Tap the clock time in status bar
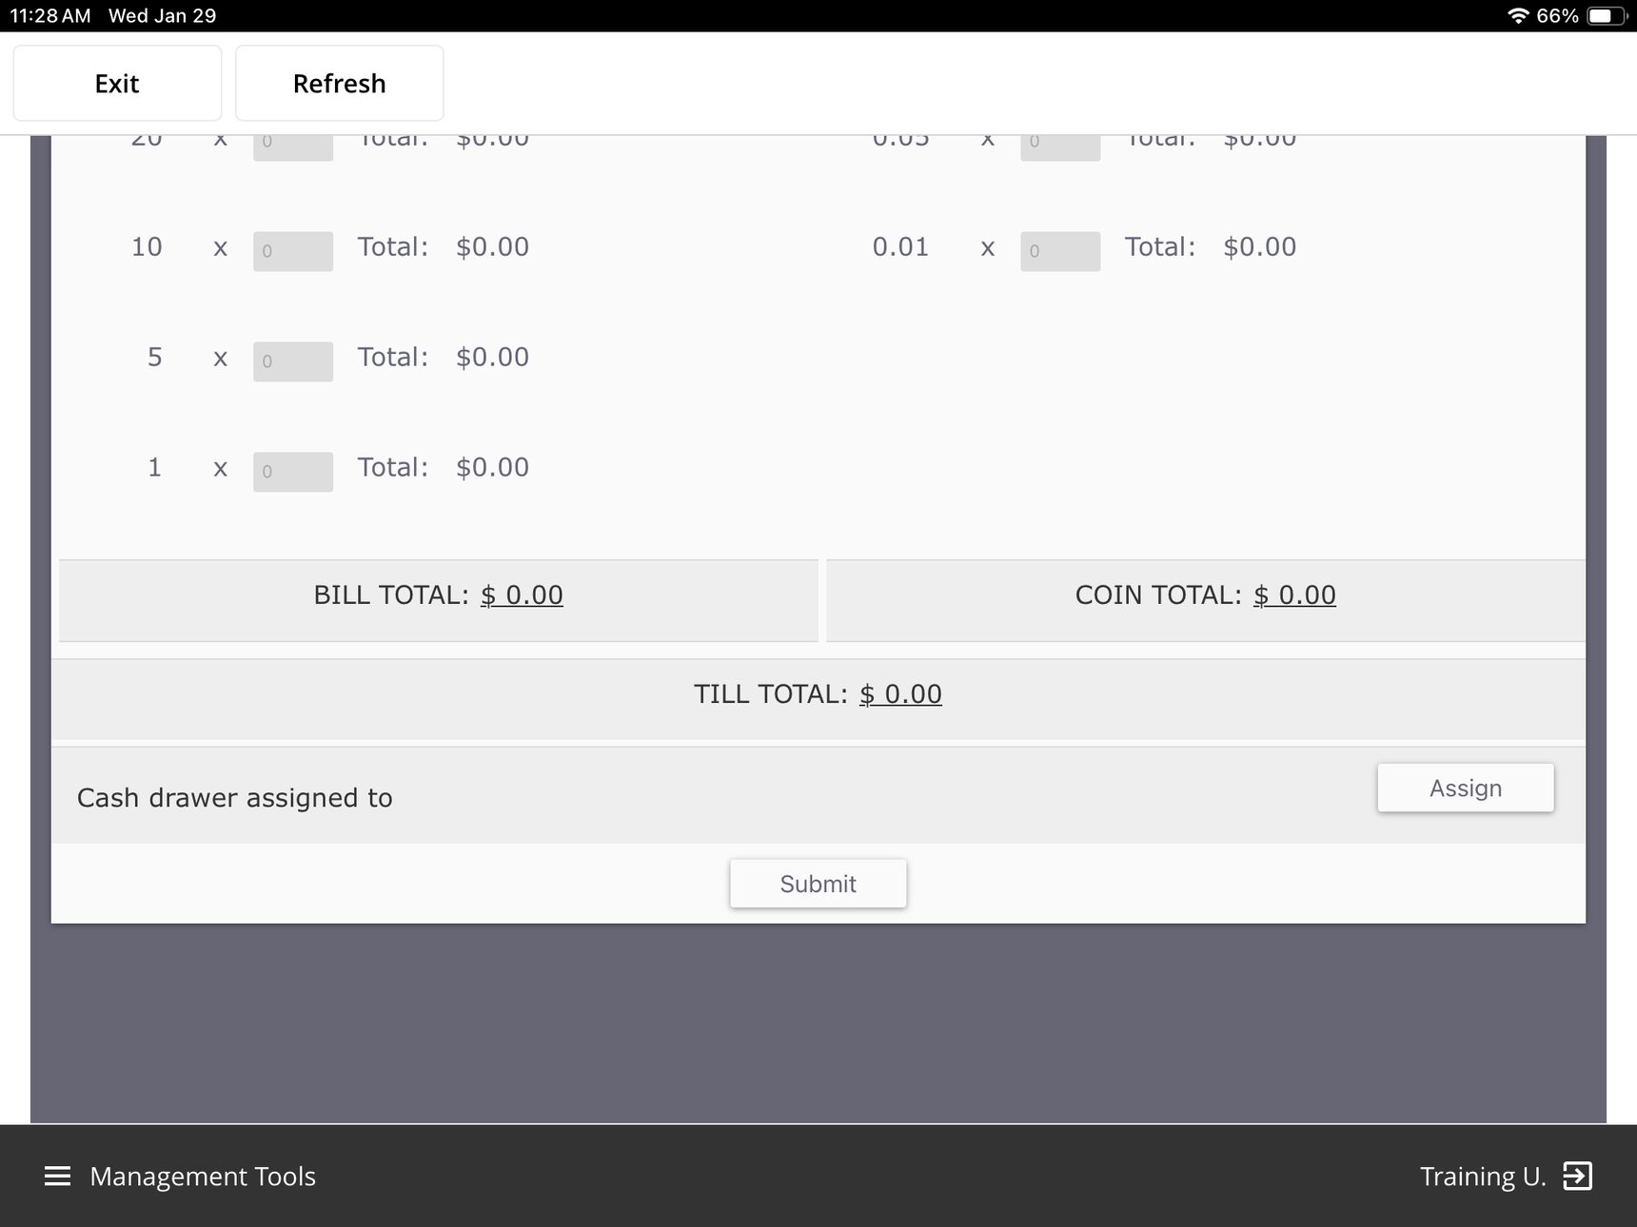1637x1227 pixels. point(50,16)
